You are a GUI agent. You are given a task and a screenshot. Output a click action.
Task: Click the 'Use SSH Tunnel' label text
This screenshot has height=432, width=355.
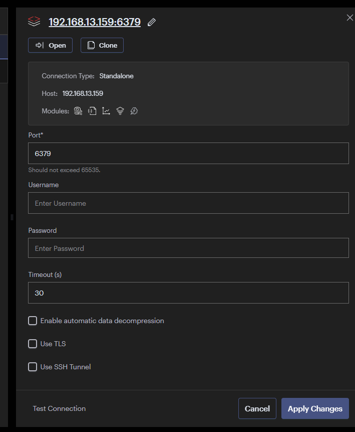pyautogui.click(x=66, y=367)
